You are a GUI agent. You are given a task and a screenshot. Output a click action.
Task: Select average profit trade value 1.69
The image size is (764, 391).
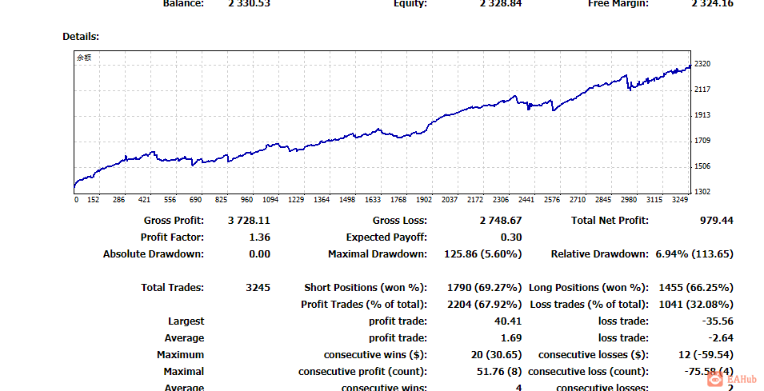[511, 338]
